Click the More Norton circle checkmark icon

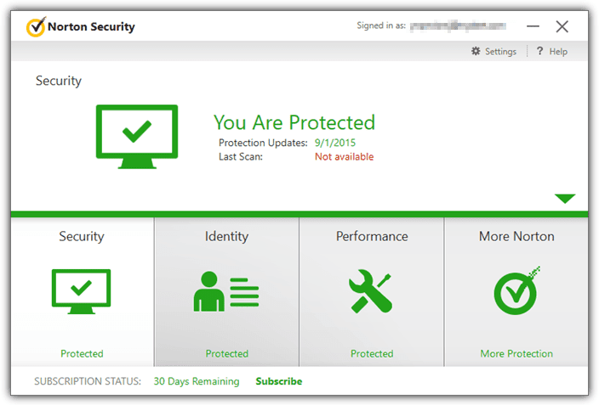516,290
